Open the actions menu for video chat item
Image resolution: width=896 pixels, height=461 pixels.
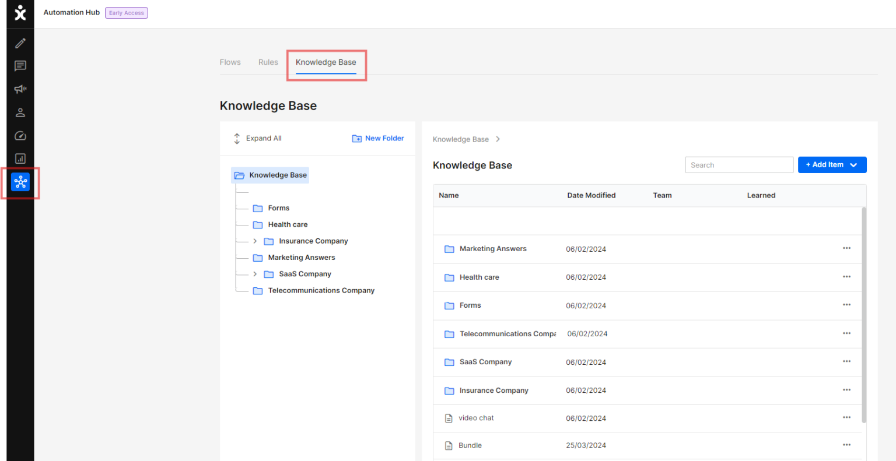(846, 417)
